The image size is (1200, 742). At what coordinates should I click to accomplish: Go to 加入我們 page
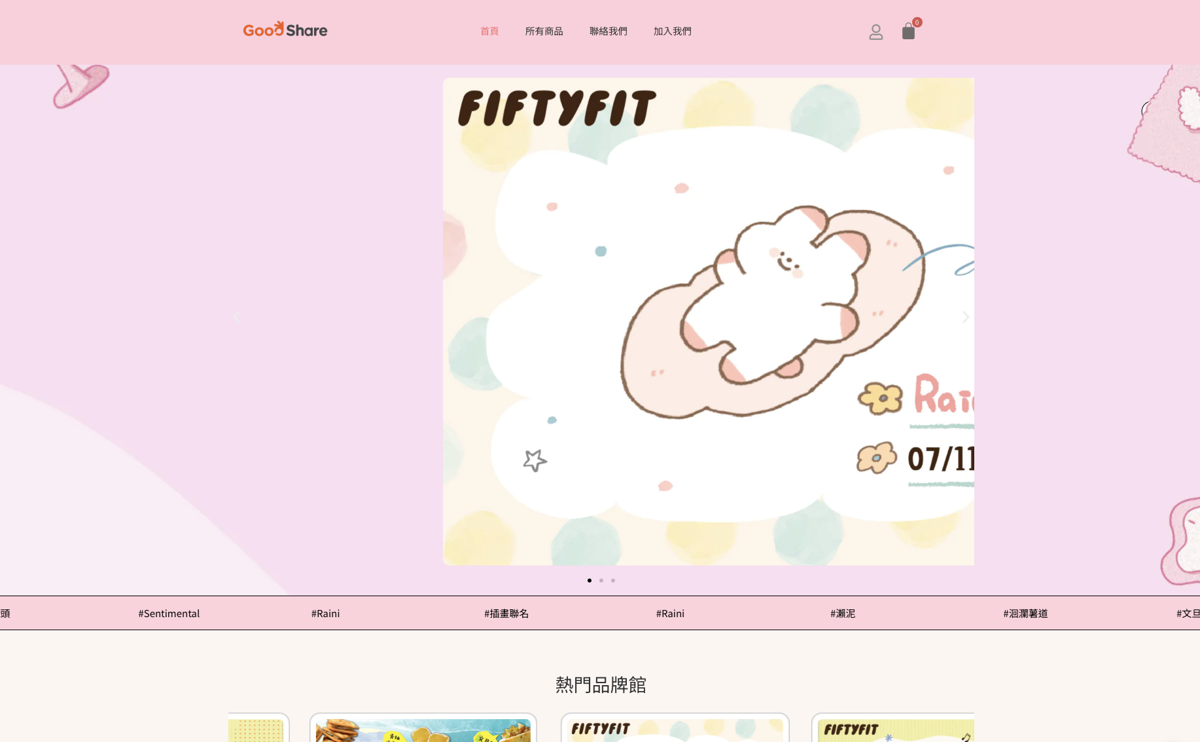click(672, 31)
